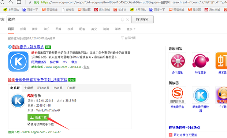Select the iPhone版 download tab

coord(43,88)
